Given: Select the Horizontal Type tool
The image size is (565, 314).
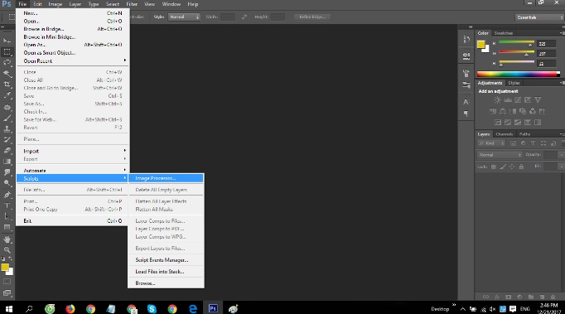Looking at the screenshot, I should point(7,205).
